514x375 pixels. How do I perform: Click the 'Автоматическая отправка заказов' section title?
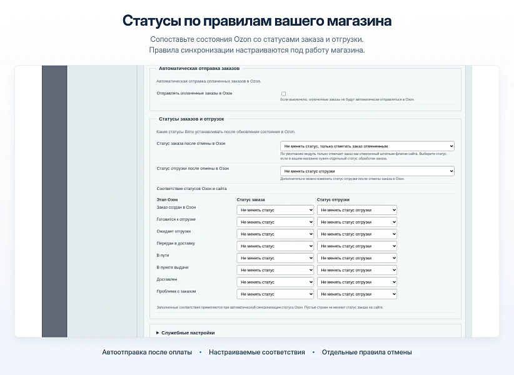pos(199,69)
